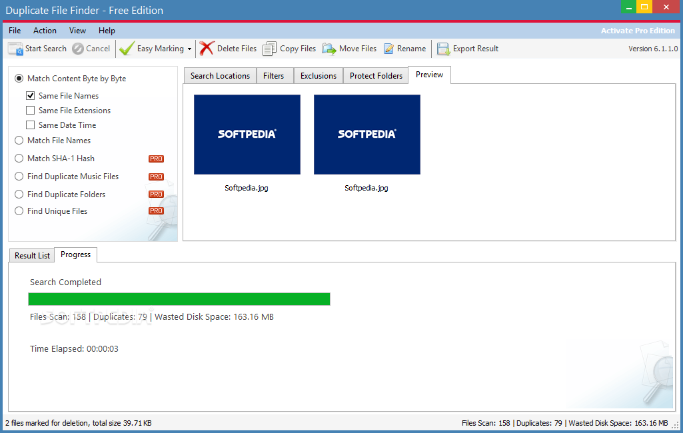The height and width of the screenshot is (433, 683).
Task: Click the Export Result icon
Action: tap(443, 49)
